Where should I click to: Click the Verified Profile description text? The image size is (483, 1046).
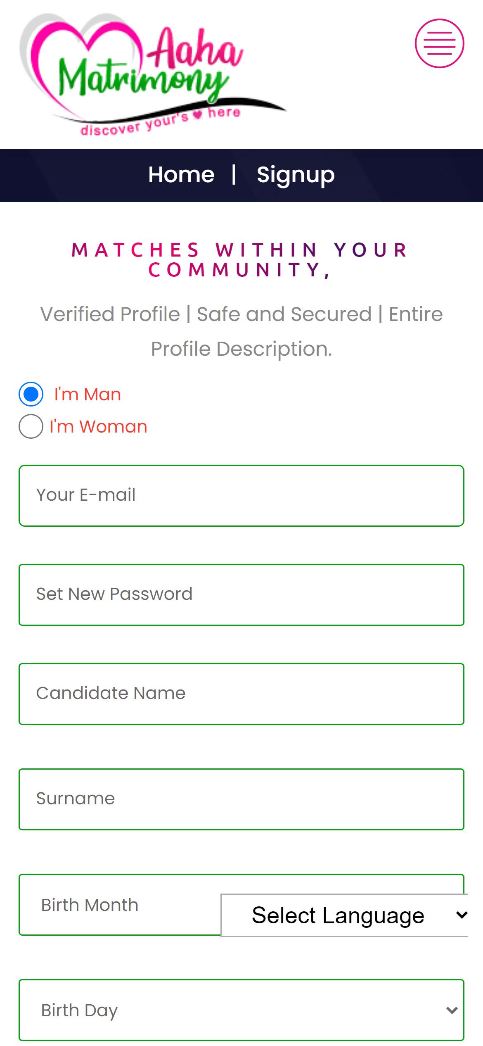(x=241, y=331)
